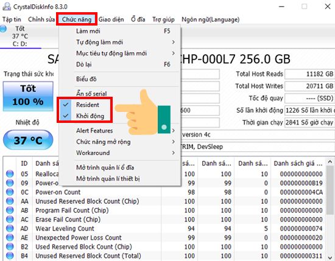Click the status orb for attribute 05
335x261 pixels.
click(10, 174)
